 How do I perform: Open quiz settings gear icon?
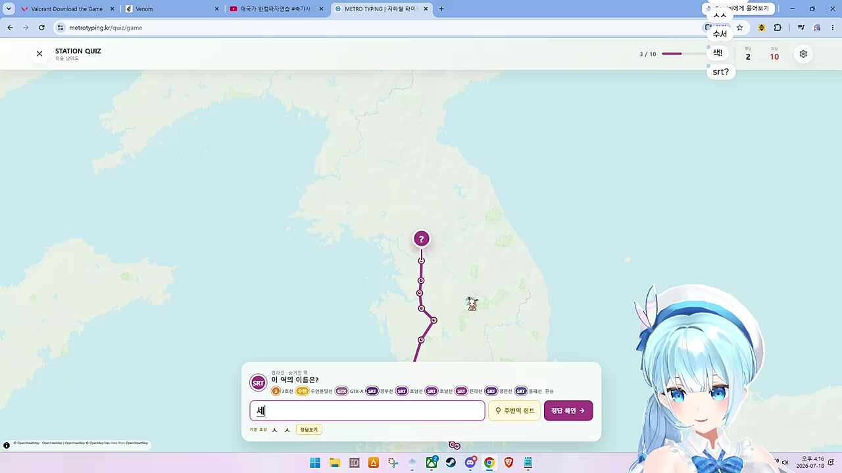pyautogui.click(x=803, y=54)
